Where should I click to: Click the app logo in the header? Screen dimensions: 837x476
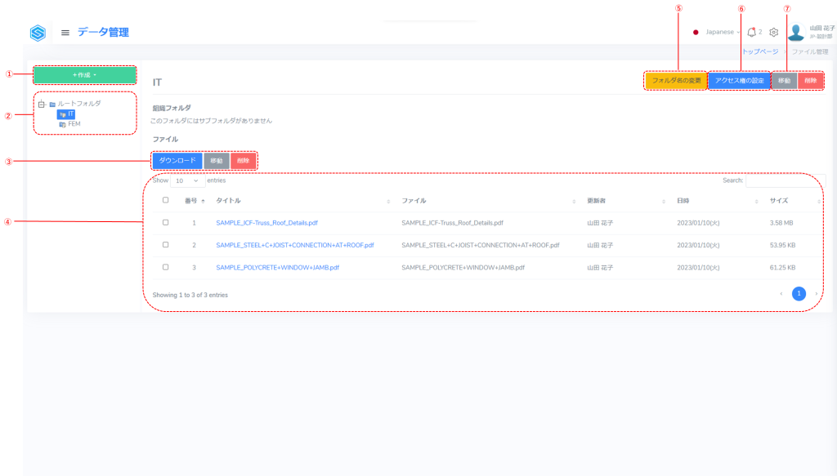(38, 33)
